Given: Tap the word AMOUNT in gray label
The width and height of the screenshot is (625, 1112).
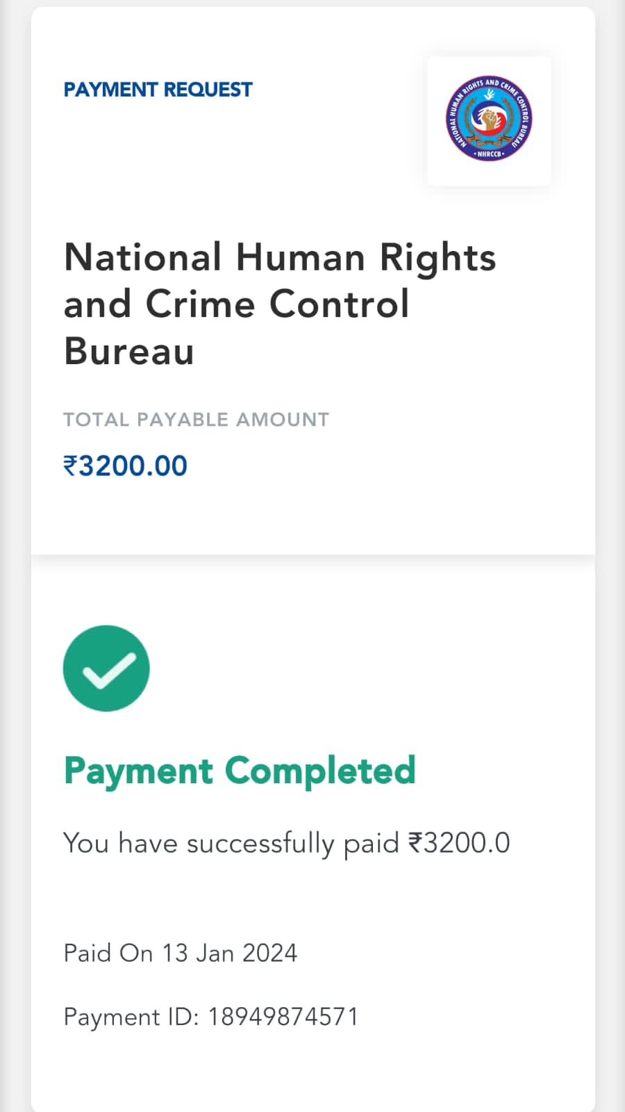Looking at the screenshot, I should [283, 420].
